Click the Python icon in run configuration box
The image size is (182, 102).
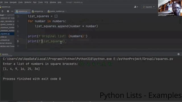coord(144,7)
